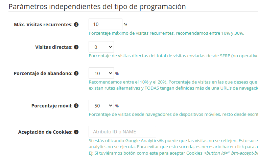Image resolution: width=258 pixels, height=161 pixels.
Task: Click the SERP direct visits help text
Action: (x=173, y=56)
